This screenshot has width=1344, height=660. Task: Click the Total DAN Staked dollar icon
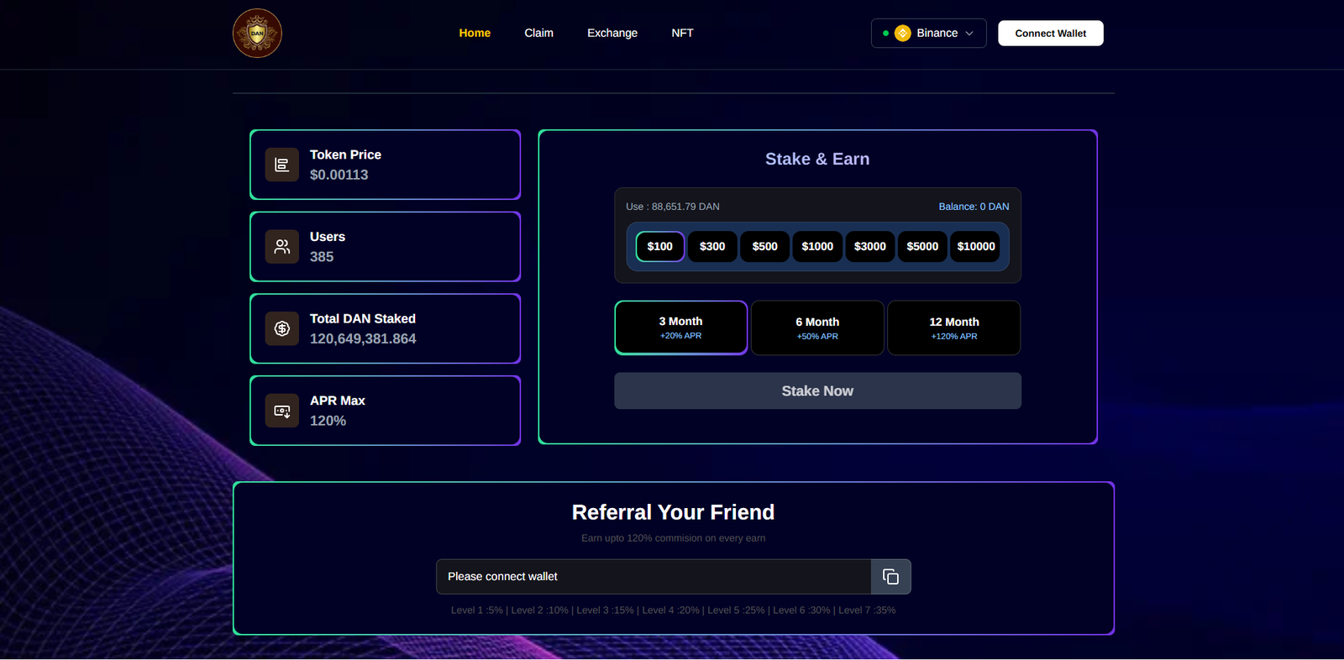[x=282, y=328]
